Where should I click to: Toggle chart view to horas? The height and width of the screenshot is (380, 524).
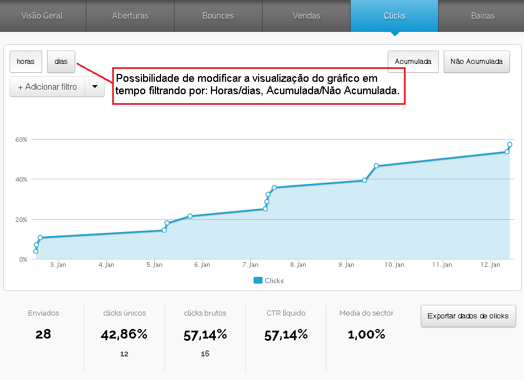click(x=26, y=62)
